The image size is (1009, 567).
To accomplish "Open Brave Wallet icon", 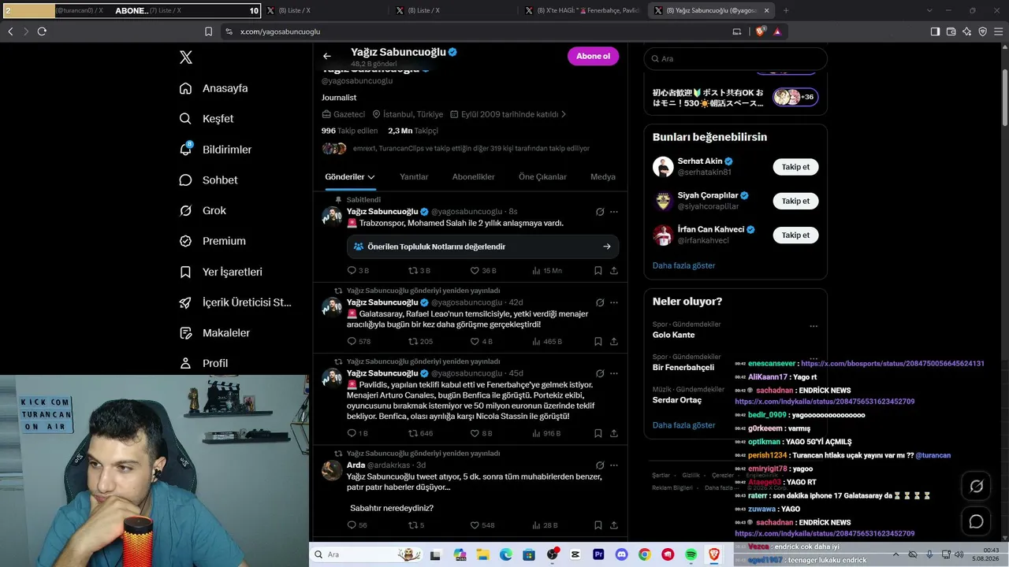I will (x=951, y=31).
